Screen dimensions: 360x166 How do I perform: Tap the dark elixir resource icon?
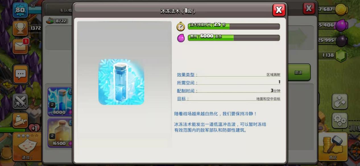point(341,41)
